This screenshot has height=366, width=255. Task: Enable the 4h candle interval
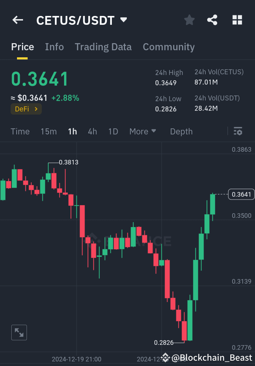[92, 131]
